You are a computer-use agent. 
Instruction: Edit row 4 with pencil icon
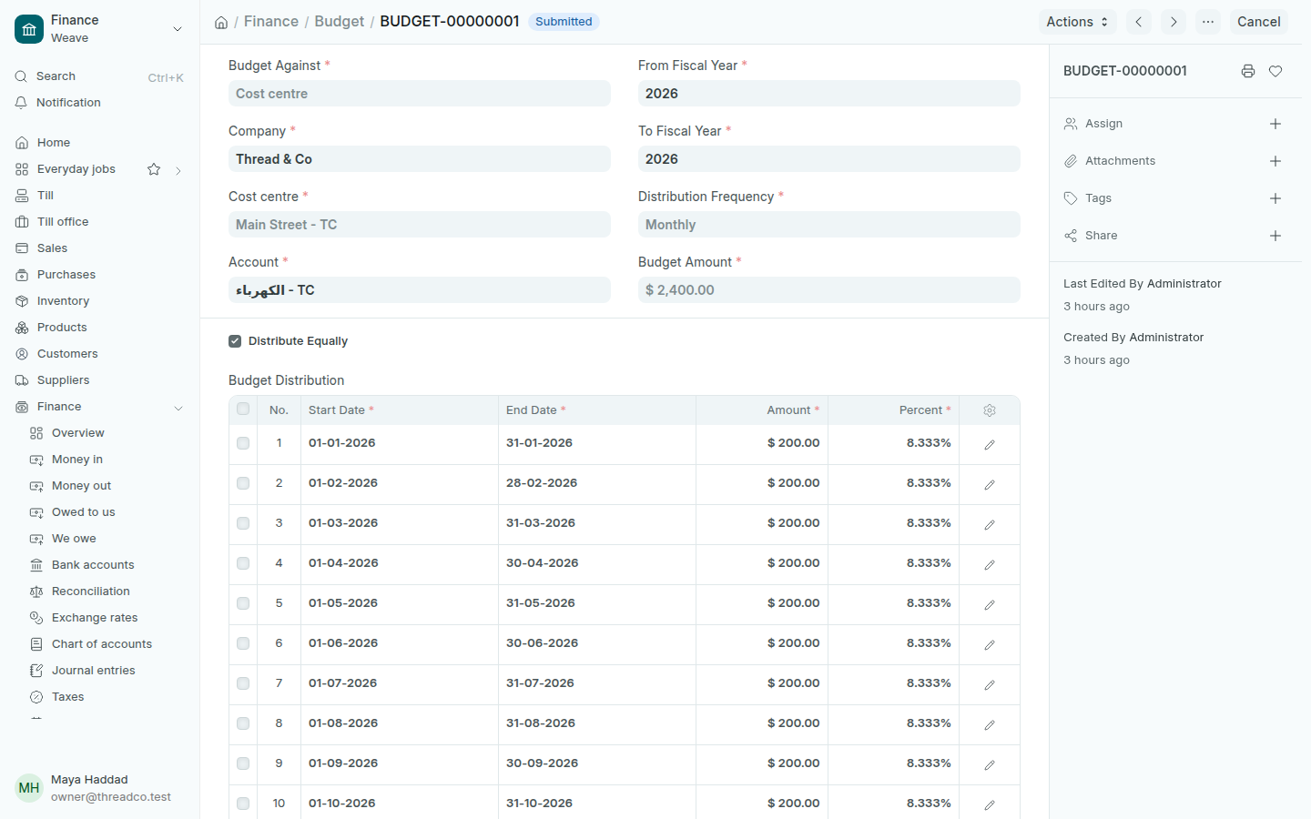[990, 565]
